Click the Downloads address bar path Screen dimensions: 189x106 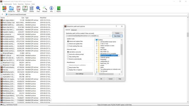click(17, 14)
